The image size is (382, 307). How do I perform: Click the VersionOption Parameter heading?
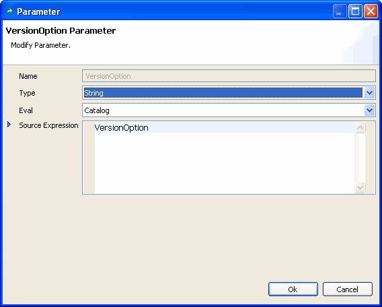click(x=61, y=31)
